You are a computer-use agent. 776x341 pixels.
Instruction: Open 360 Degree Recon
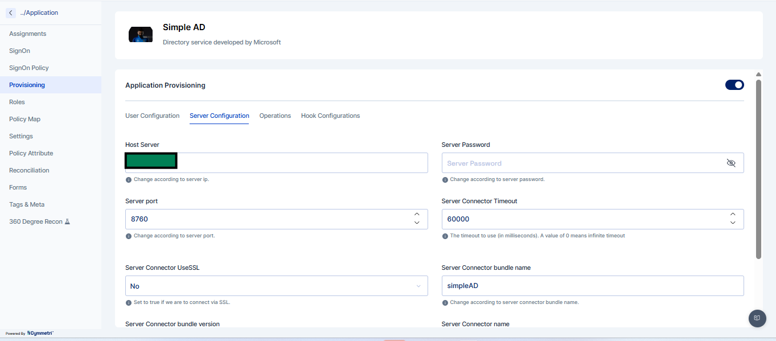36,221
